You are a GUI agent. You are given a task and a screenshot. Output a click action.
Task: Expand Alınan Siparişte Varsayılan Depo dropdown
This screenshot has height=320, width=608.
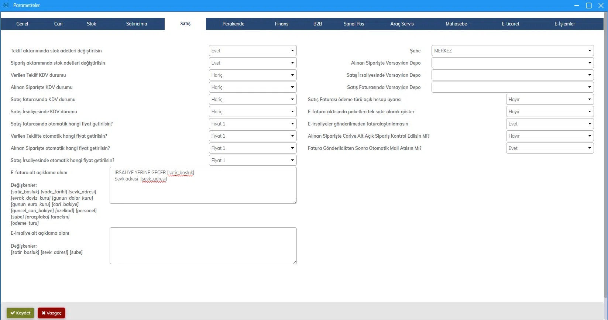click(x=512, y=63)
